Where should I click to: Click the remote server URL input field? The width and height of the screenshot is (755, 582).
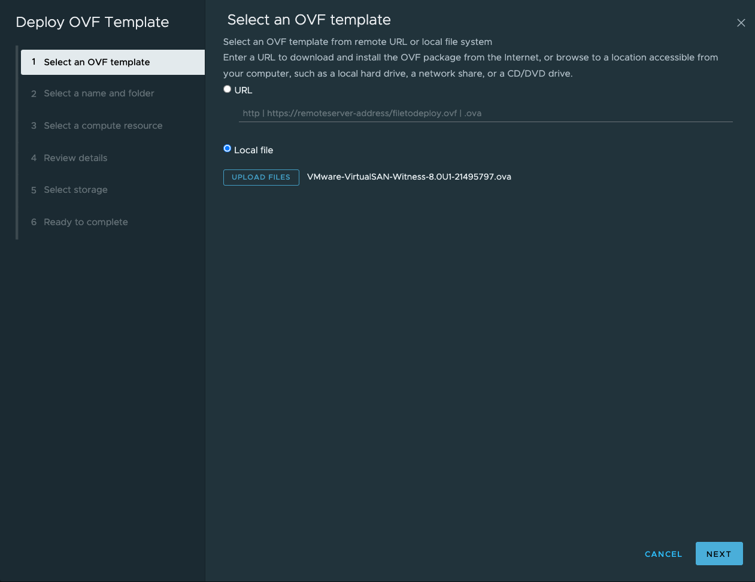[x=485, y=113]
